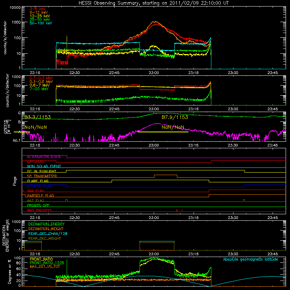Select the BAD_PACKETS flag label
This screenshot has width=290, height=290.
[x=40, y=210]
